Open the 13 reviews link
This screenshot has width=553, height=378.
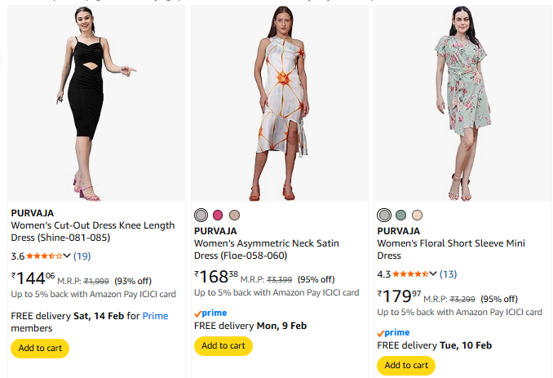click(449, 273)
